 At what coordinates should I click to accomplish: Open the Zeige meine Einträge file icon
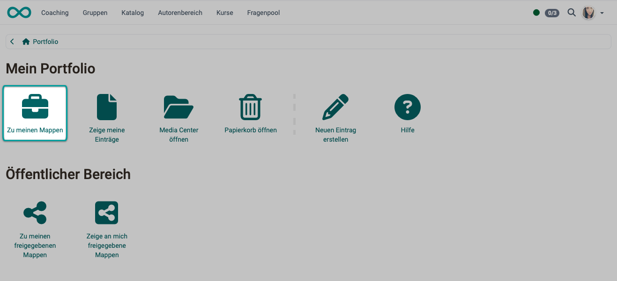(x=107, y=107)
